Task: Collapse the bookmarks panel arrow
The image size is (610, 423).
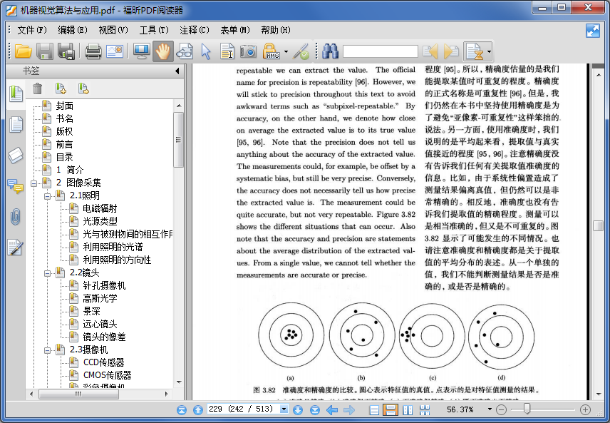Action: tap(177, 71)
